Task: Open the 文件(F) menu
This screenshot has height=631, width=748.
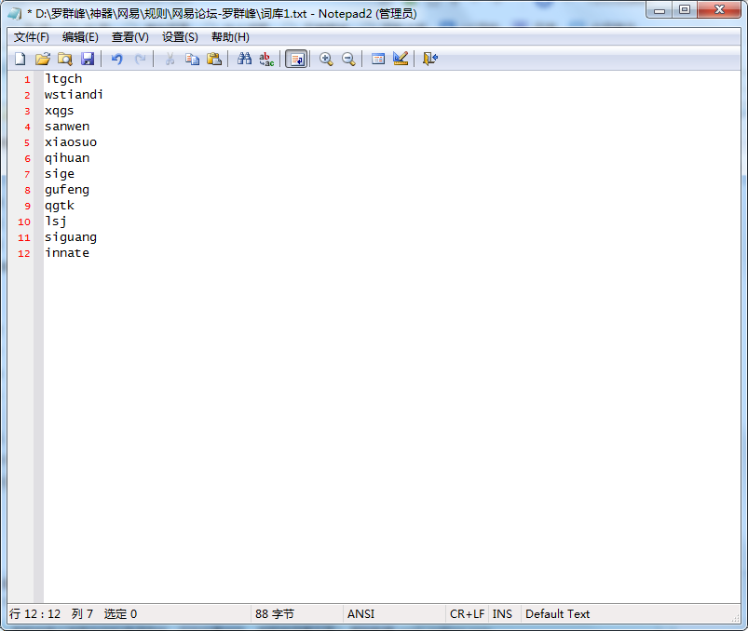Action: [32, 37]
